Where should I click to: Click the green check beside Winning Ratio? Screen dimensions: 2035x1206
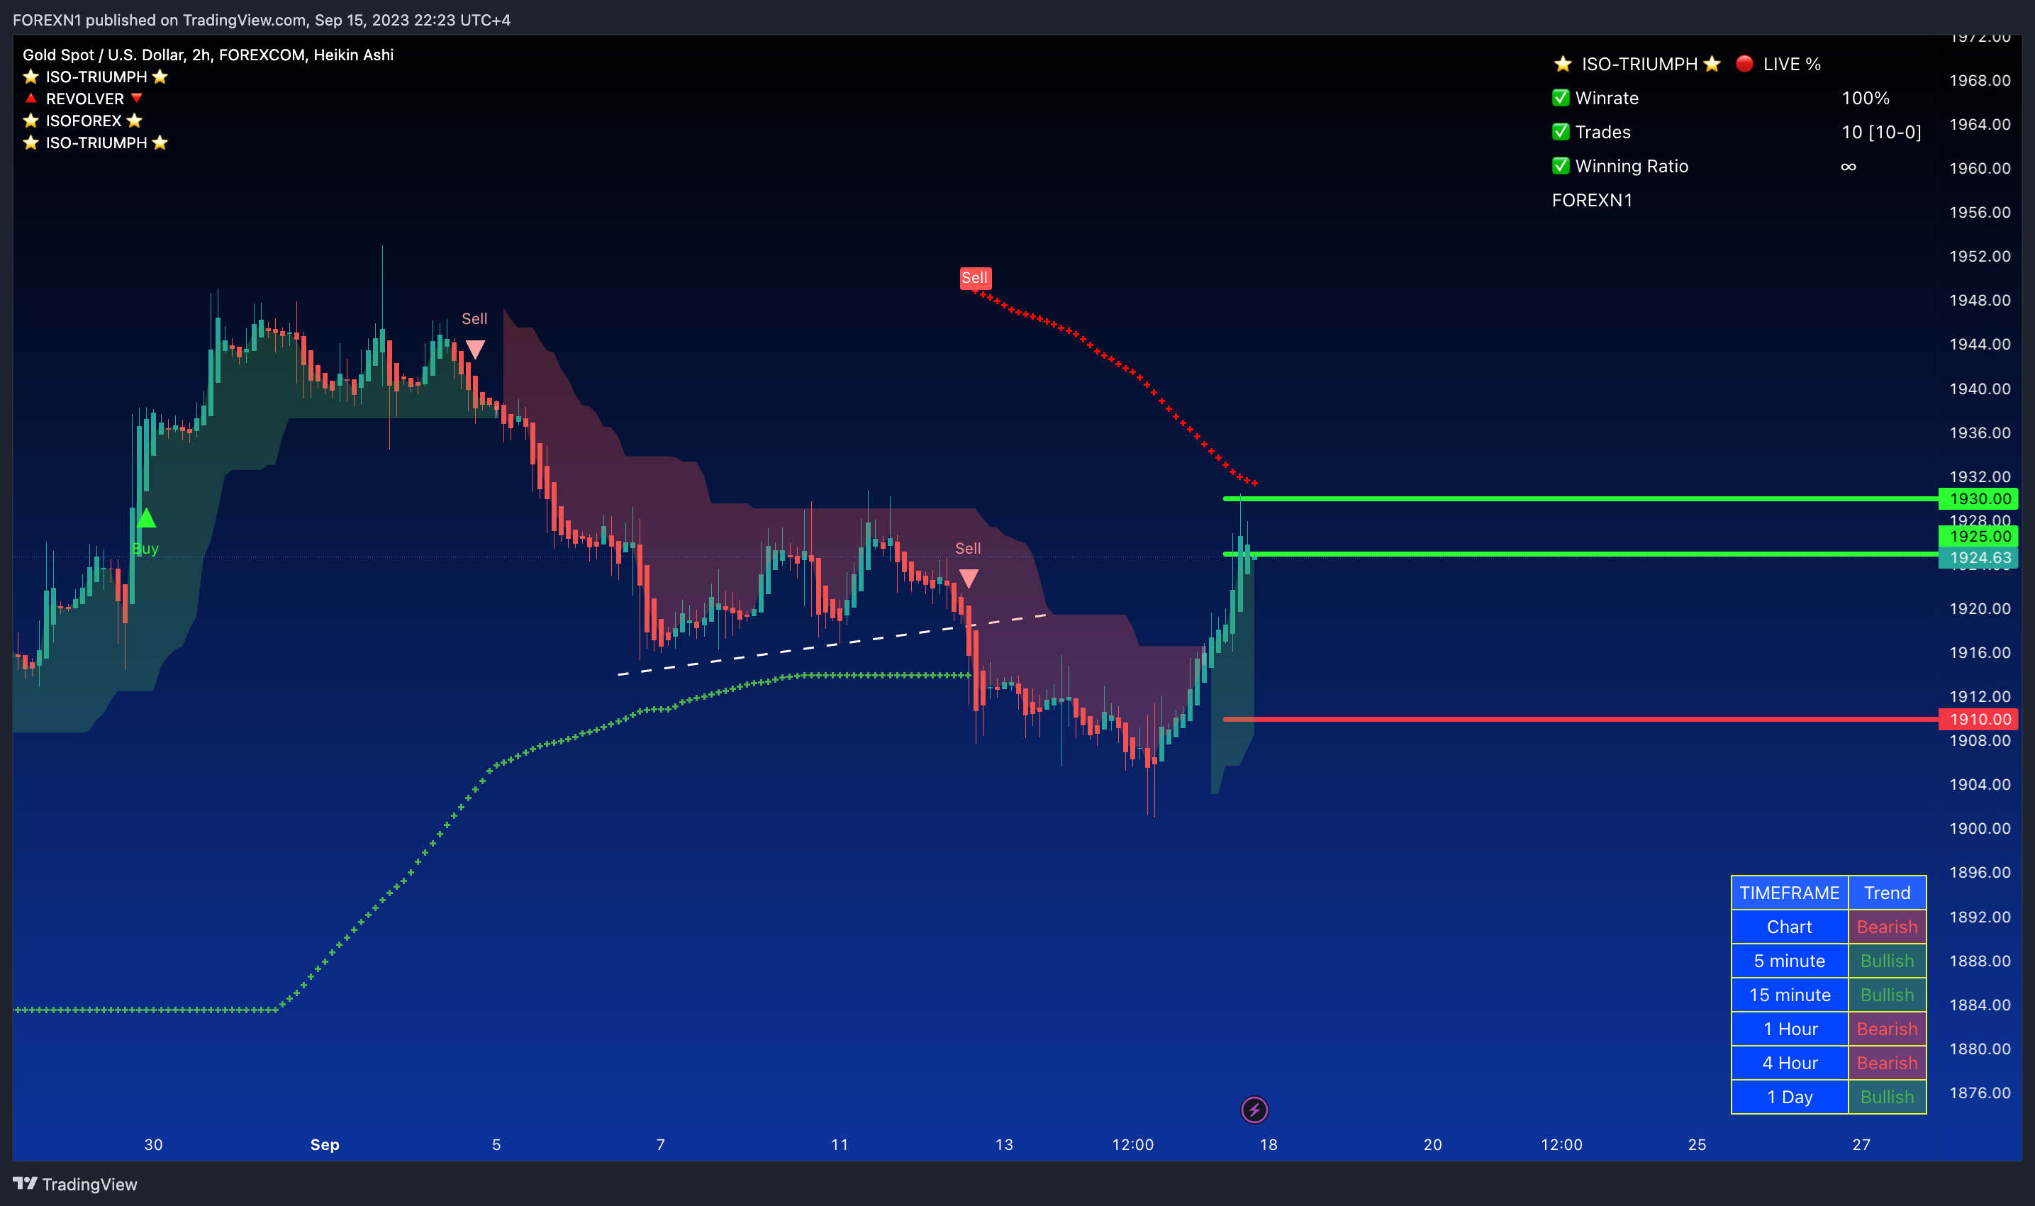[1561, 166]
